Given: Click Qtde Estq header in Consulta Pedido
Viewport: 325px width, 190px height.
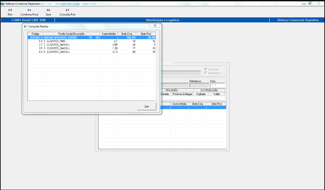Looking at the screenshot, I should (127, 34).
